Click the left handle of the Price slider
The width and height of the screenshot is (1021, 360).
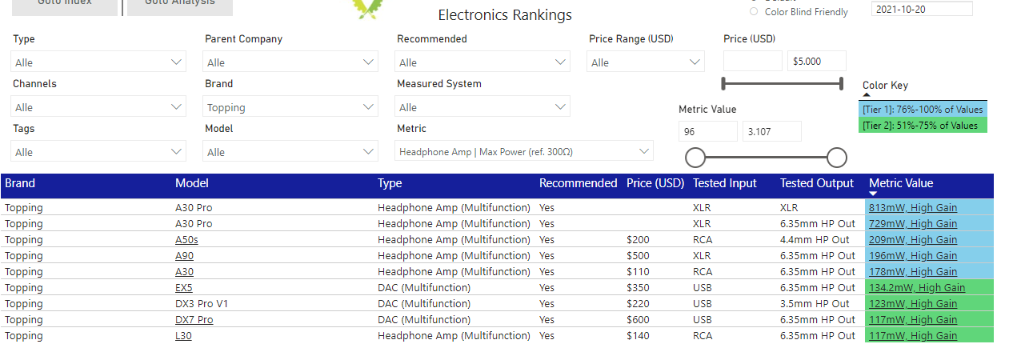click(x=724, y=83)
